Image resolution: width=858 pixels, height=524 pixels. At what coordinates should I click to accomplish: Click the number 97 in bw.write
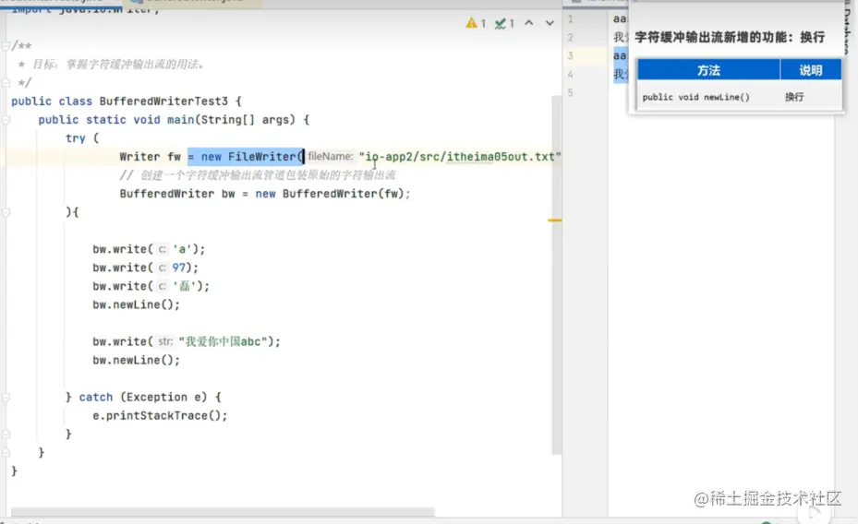[179, 268]
